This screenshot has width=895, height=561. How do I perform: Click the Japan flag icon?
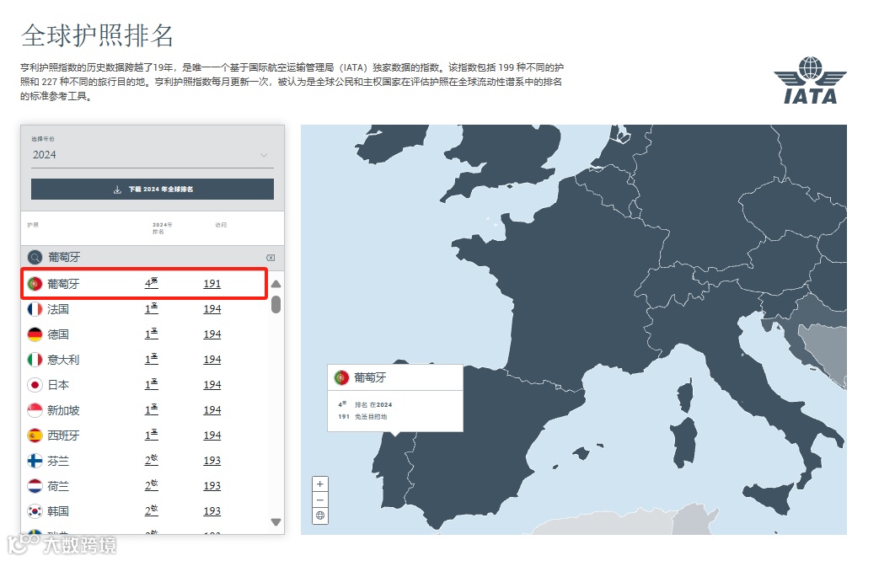[x=35, y=385]
